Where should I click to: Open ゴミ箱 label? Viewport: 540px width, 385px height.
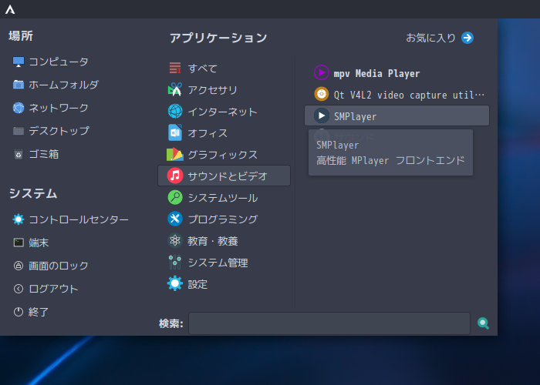pos(44,154)
